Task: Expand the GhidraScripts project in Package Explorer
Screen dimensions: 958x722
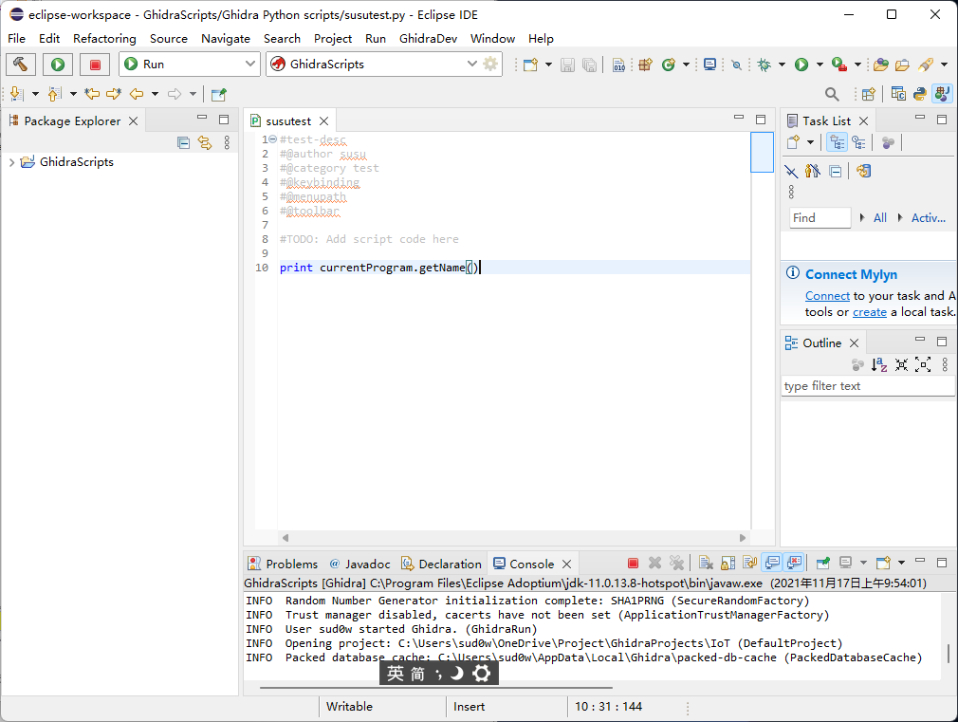Action: [x=12, y=161]
